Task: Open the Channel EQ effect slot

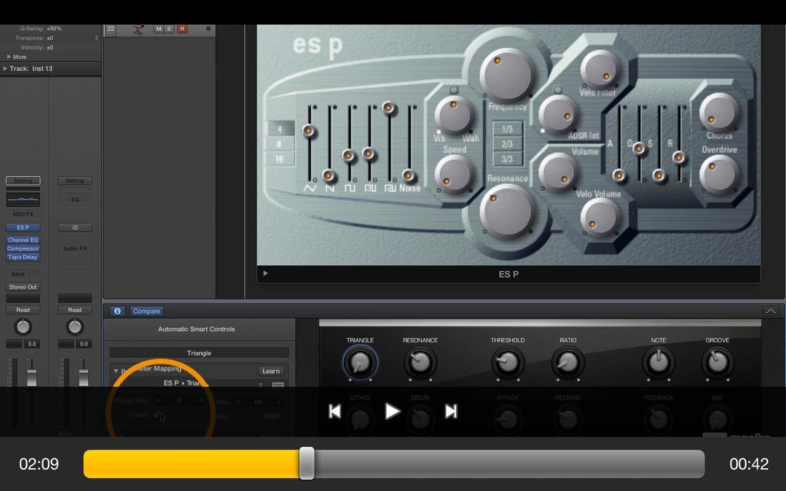Action: pyautogui.click(x=23, y=240)
